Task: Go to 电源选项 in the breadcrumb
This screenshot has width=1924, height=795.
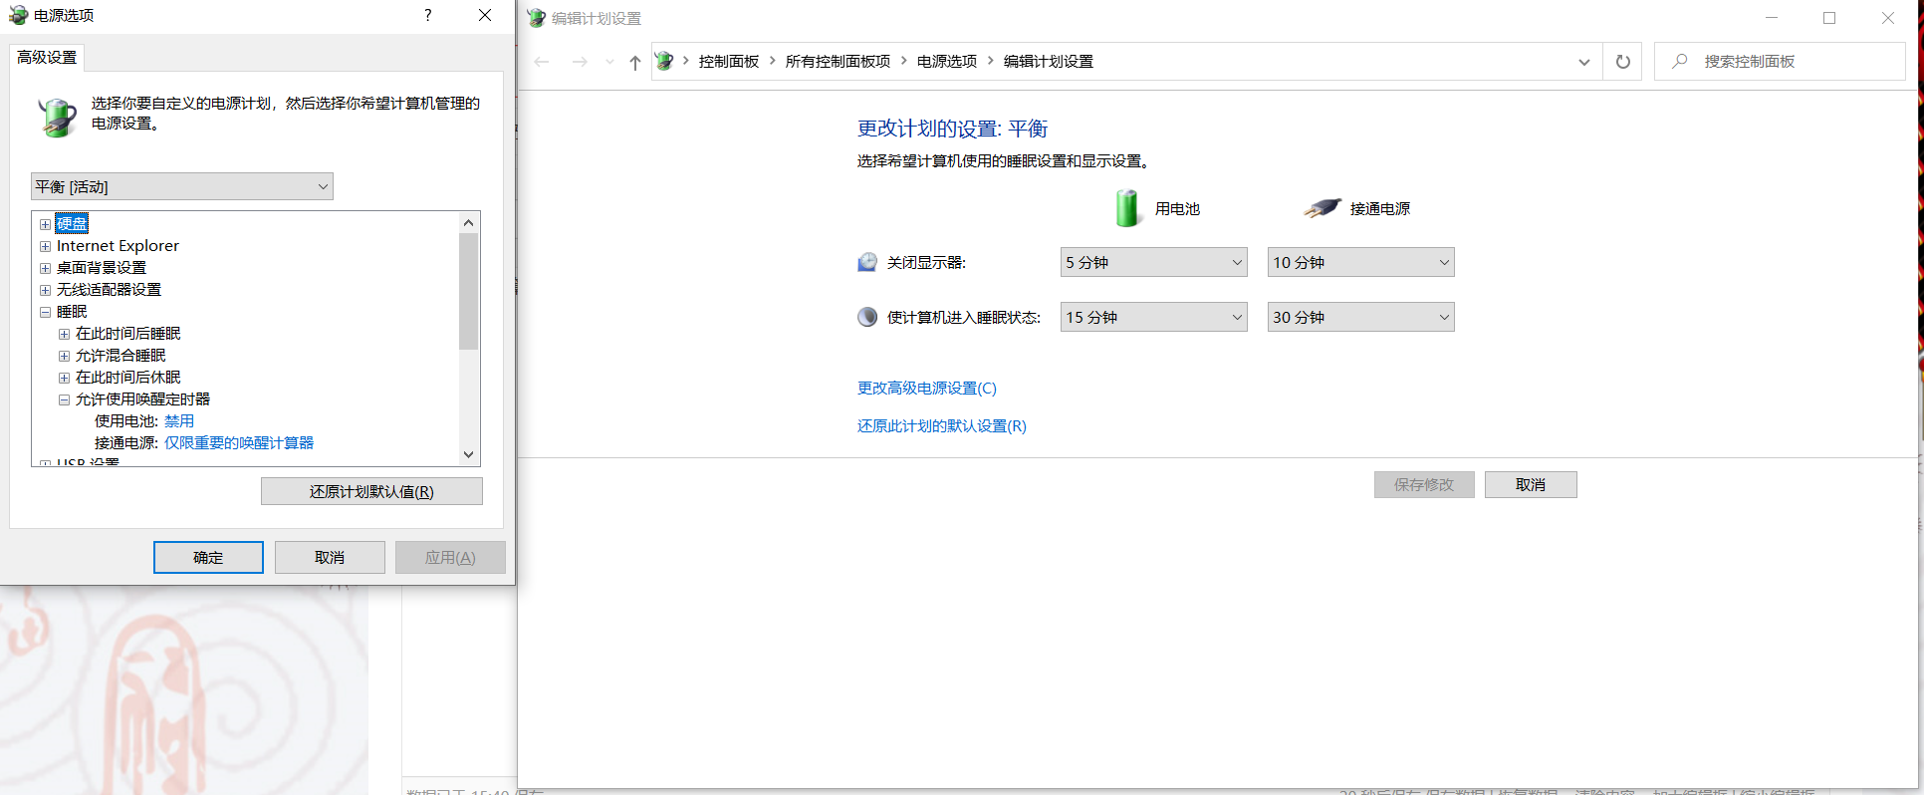Action: [x=947, y=62]
